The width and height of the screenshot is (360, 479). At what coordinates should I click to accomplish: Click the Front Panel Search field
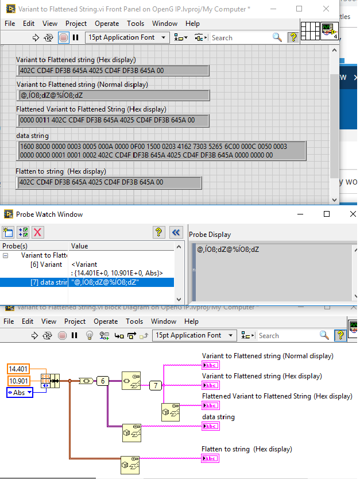241,38
